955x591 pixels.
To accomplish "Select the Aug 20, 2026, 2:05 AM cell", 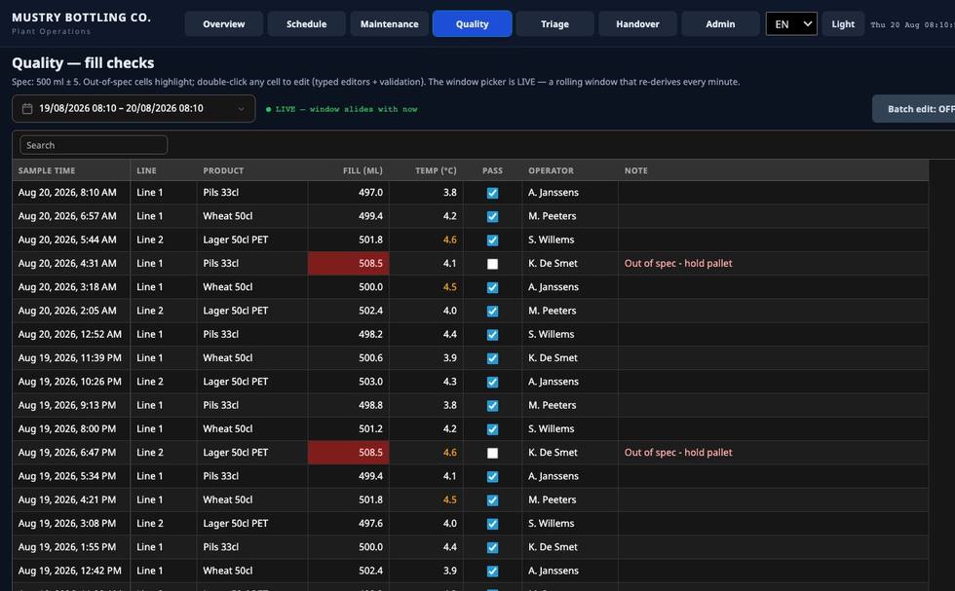I will [71, 311].
